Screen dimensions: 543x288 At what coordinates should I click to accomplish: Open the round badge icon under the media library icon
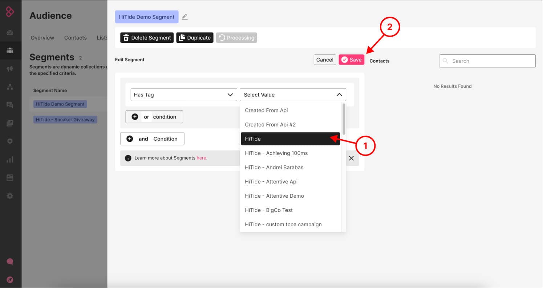point(10,141)
